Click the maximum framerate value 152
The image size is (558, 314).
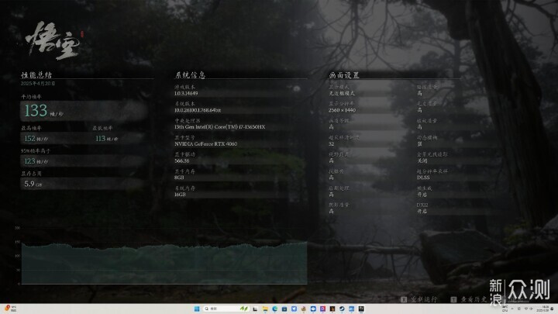tap(30, 139)
